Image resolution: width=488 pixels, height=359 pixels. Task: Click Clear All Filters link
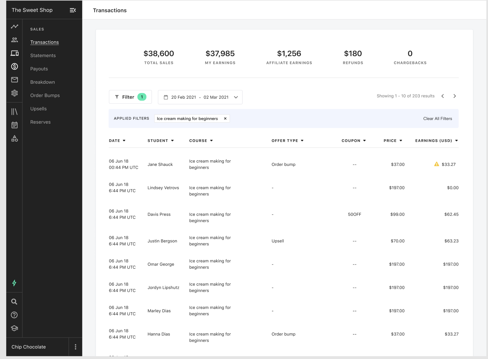pos(438,118)
